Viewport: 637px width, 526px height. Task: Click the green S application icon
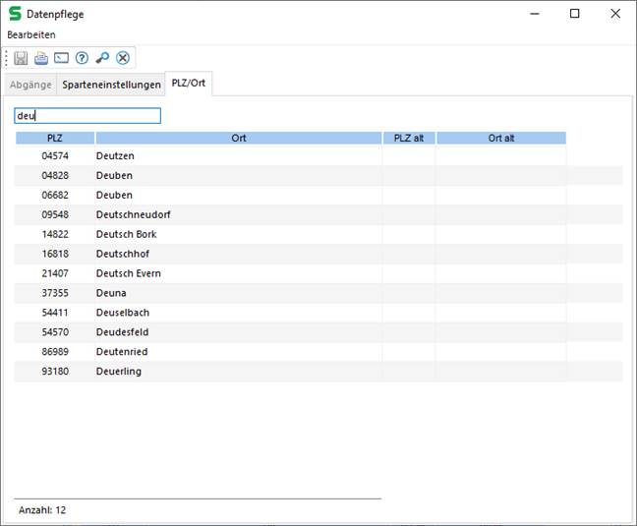click(x=15, y=14)
